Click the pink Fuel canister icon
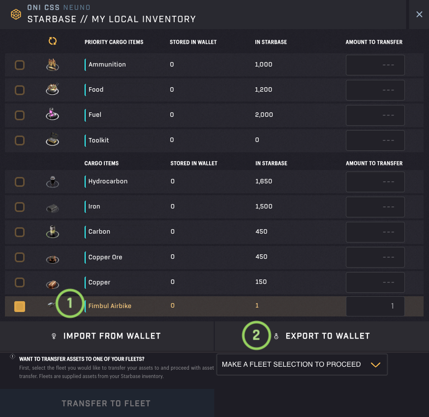The width and height of the screenshot is (429, 417). (x=52, y=114)
